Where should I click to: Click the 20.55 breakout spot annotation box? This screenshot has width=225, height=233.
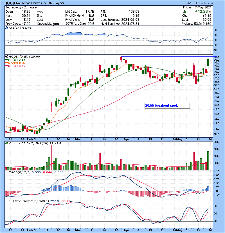point(167,106)
